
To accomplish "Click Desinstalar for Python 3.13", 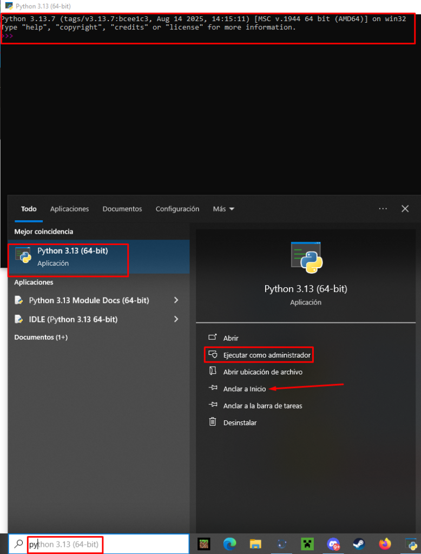I will (x=240, y=423).
